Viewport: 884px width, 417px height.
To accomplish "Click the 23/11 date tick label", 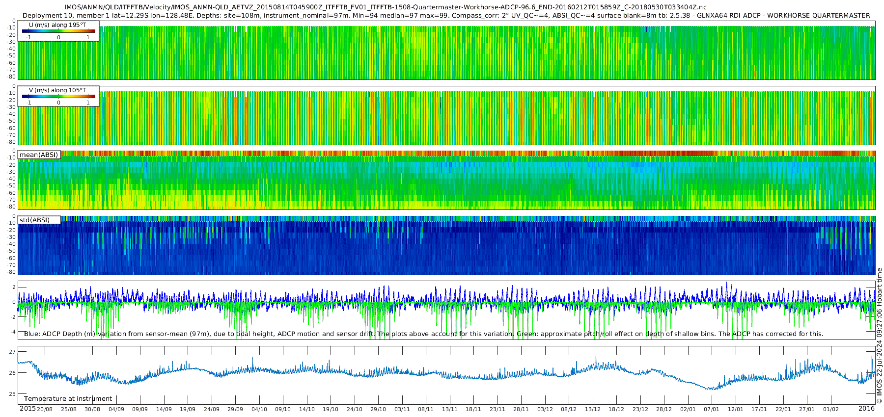I will tap(497, 409).
